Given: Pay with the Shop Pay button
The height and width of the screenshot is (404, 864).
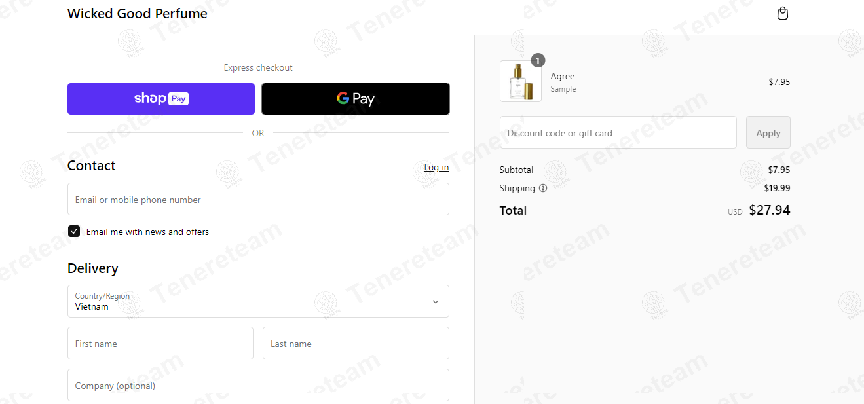Looking at the screenshot, I should click(x=161, y=99).
